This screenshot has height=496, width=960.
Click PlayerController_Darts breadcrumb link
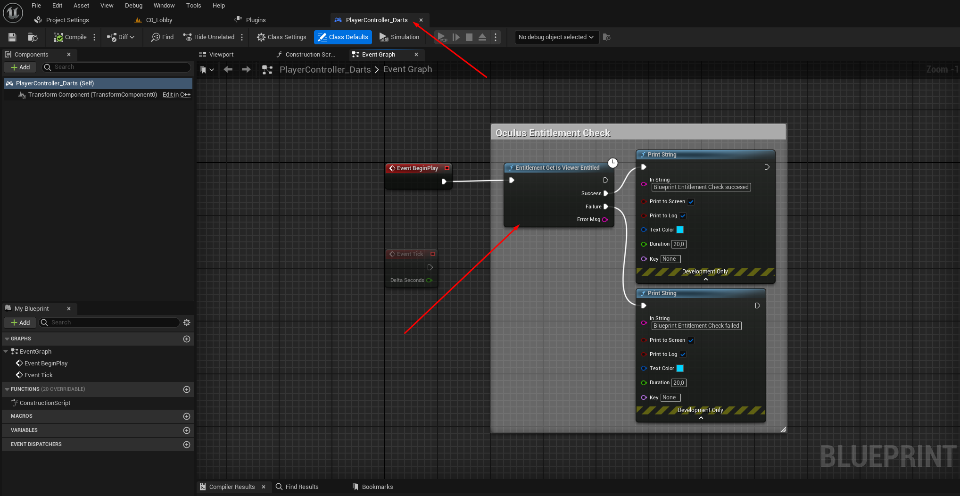point(325,69)
